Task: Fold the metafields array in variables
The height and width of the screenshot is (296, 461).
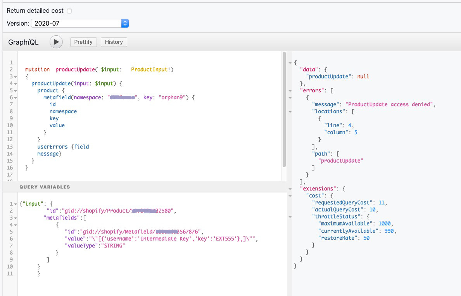Action: pyautogui.click(x=16, y=218)
